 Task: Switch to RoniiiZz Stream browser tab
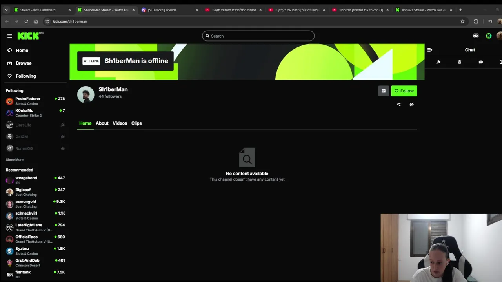(424, 10)
